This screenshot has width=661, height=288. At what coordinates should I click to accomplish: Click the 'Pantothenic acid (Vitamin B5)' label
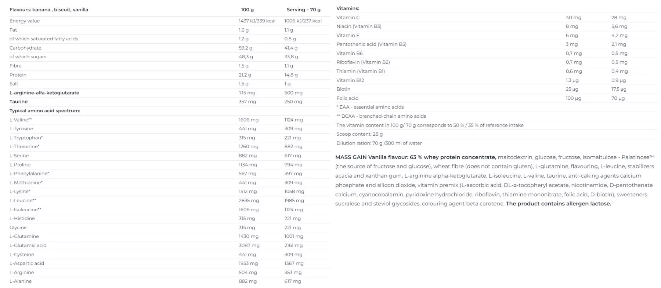pos(371,44)
